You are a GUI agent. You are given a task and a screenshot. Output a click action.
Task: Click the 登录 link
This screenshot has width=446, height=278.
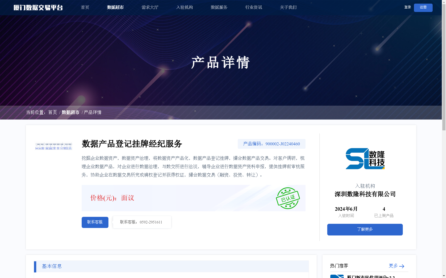[408, 7]
